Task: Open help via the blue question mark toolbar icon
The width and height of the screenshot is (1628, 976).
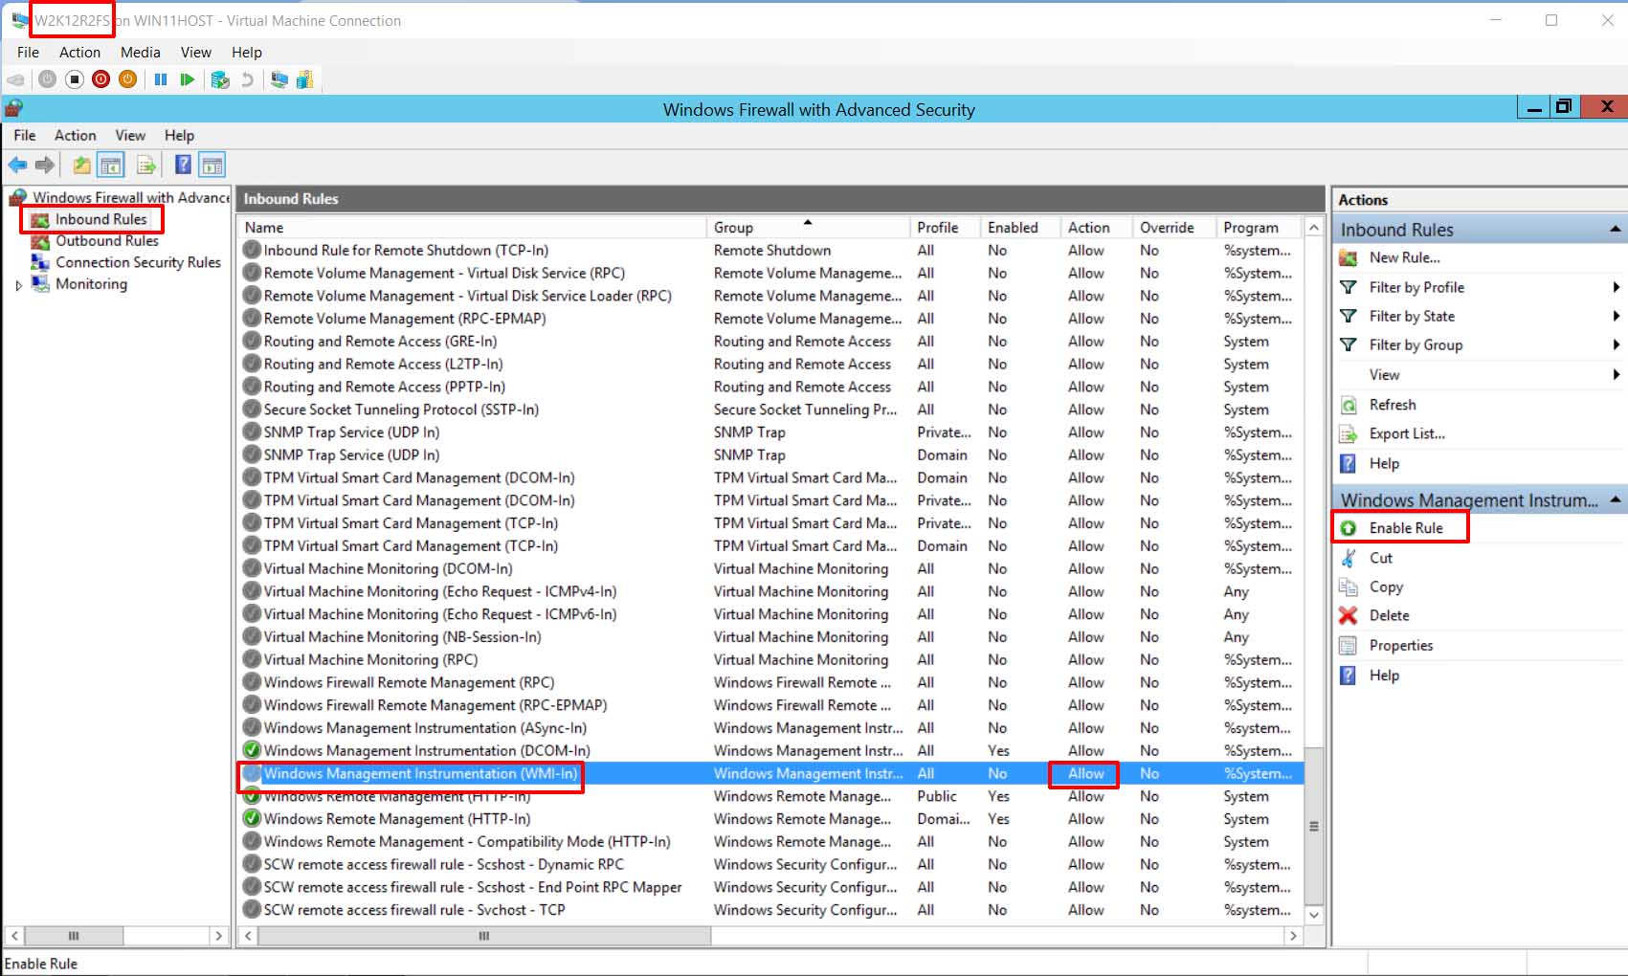Action: pyautogui.click(x=183, y=165)
